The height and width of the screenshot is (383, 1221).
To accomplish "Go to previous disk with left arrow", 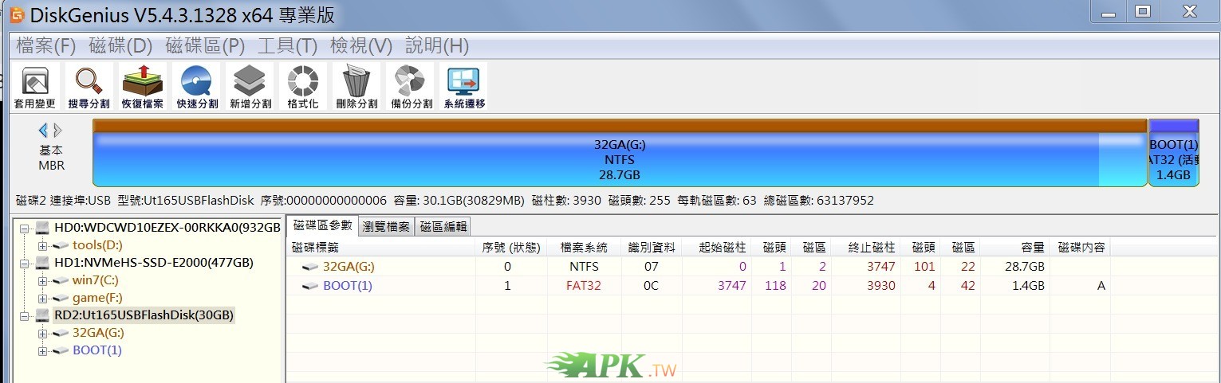I will 43,131.
